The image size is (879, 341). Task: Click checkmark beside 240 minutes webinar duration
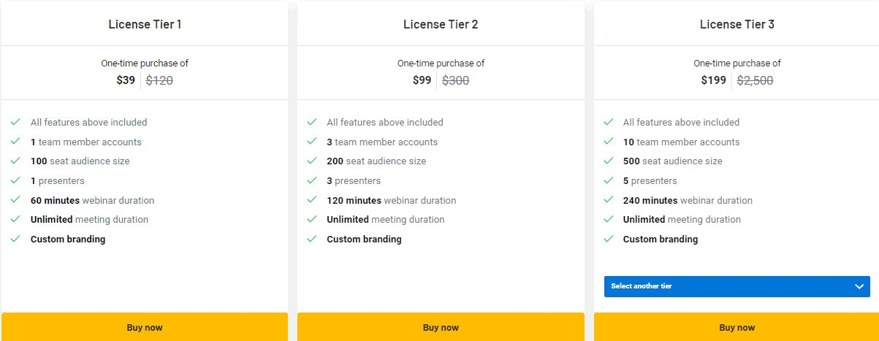tap(608, 200)
